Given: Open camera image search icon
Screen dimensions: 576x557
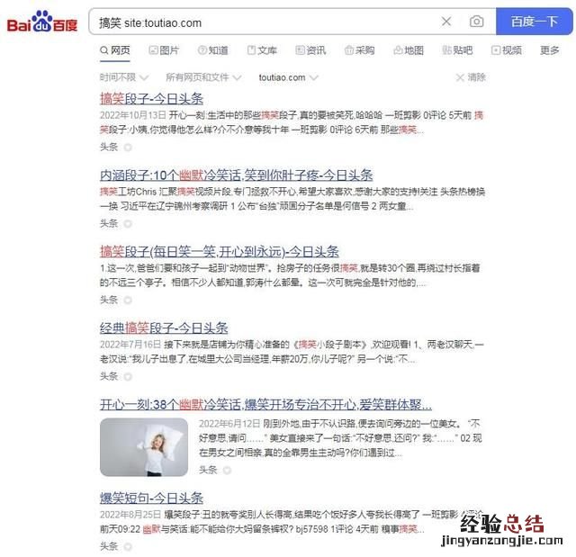Looking at the screenshot, I should [x=476, y=22].
